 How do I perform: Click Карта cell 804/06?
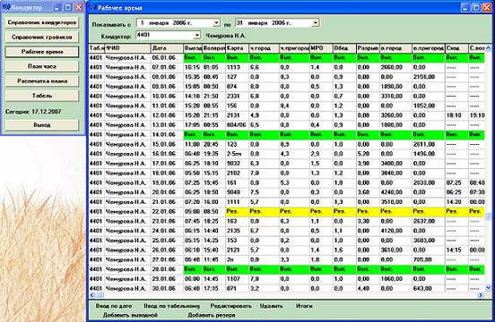point(237,125)
